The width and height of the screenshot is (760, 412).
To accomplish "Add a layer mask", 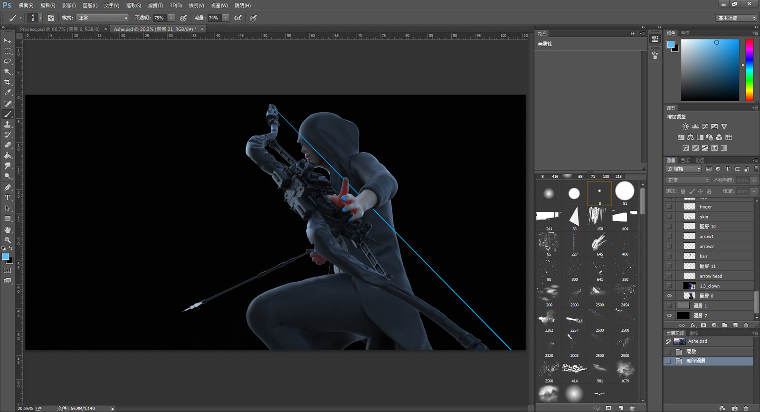I will (x=703, y=325).
